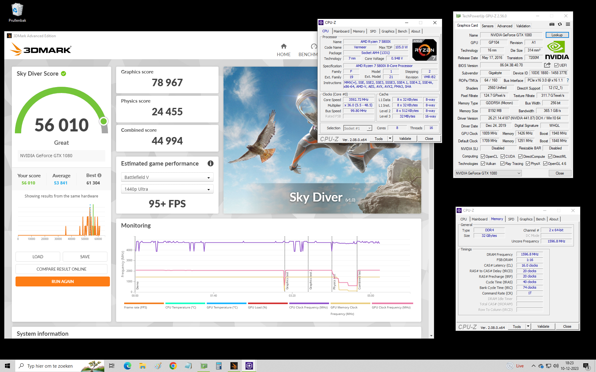Open the Battlefield V game dropdown

(167, 177)
